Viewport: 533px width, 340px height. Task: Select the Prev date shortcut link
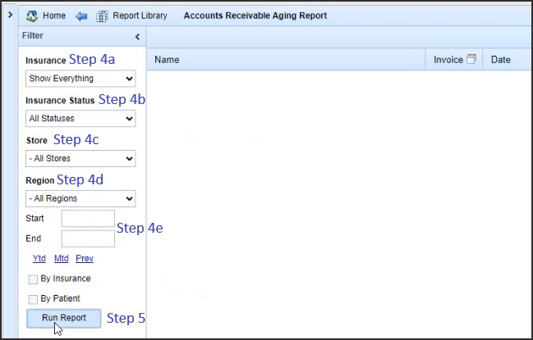[x=85, y=258]
